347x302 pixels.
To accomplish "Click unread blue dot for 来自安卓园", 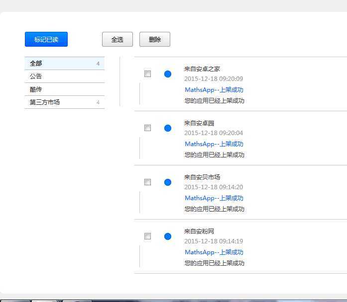I will 168,128.
